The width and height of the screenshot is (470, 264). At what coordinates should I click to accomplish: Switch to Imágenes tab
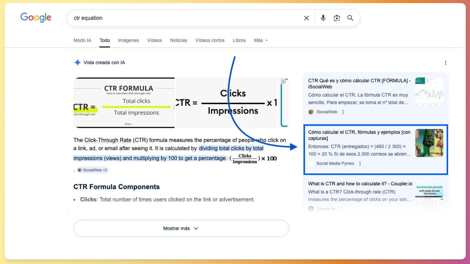(x=129, y=40)
